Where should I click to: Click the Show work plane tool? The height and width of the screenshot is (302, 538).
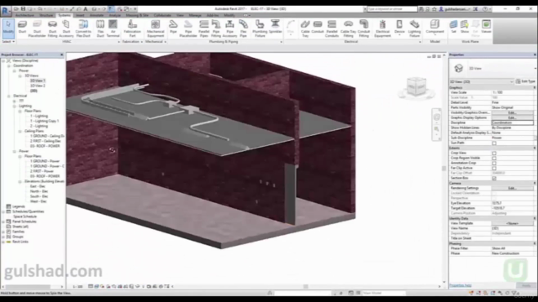[465, 27]
